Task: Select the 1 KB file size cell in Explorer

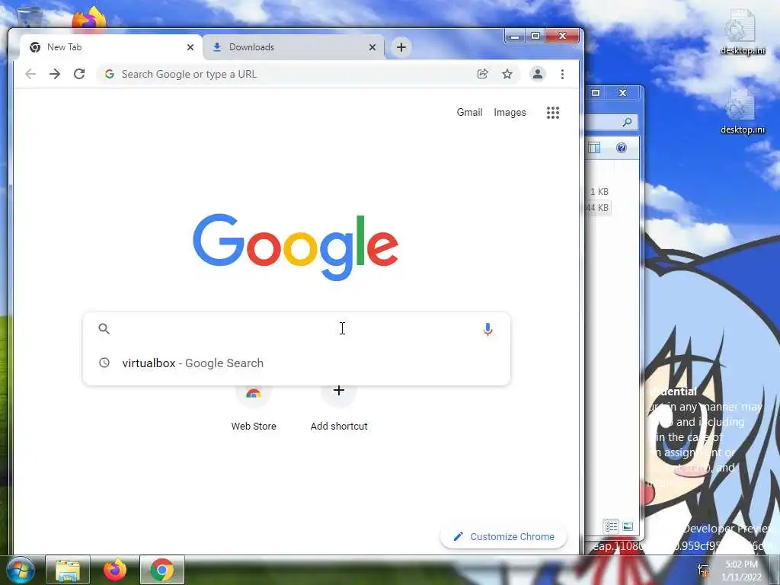Action: pos(599,191)
